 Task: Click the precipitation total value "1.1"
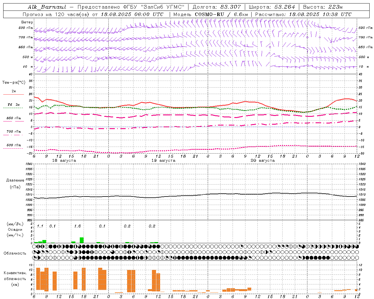pos(40,226)
